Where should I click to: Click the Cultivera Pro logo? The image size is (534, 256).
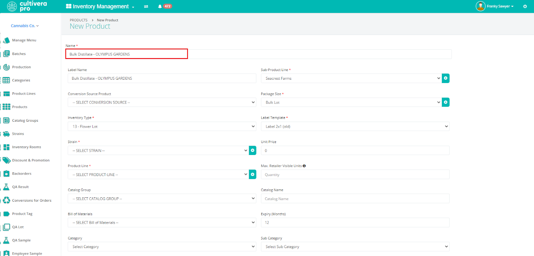[x=27, y=6]
